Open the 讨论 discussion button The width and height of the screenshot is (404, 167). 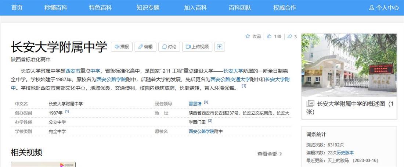coord(169,47)
